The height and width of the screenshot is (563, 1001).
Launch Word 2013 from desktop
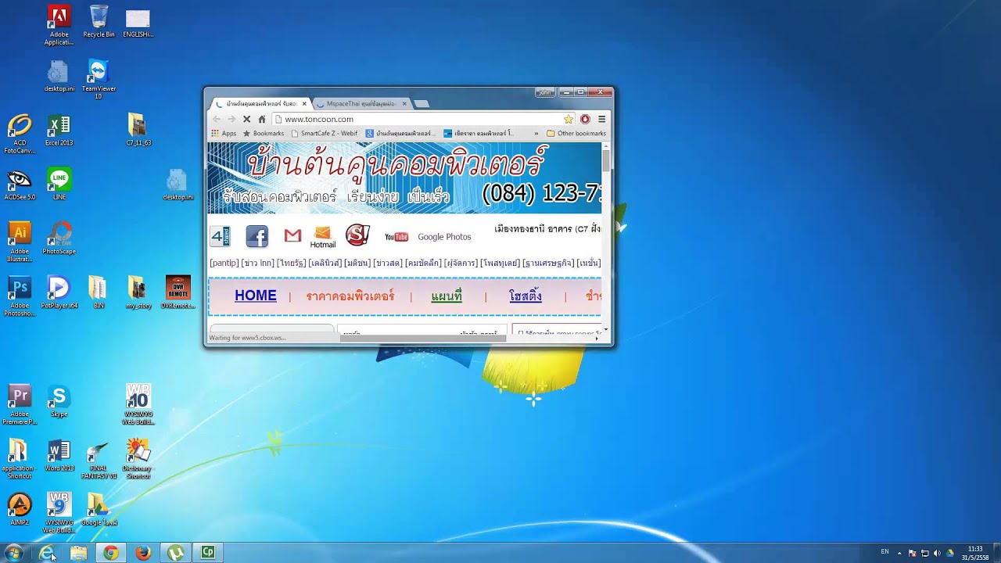[x=59, y=455]
